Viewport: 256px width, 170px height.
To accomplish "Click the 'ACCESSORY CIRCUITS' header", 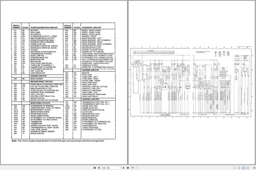I will pos(91,28).
